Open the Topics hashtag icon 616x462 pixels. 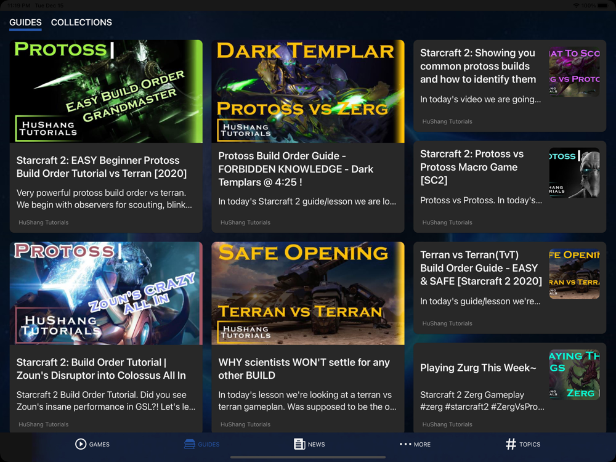(511, 444)
